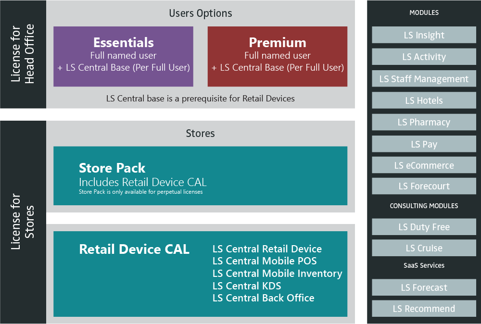Click the perpetual licenses note in Store Pack
The image size is (481, 324).
click(x=141, y=192)
